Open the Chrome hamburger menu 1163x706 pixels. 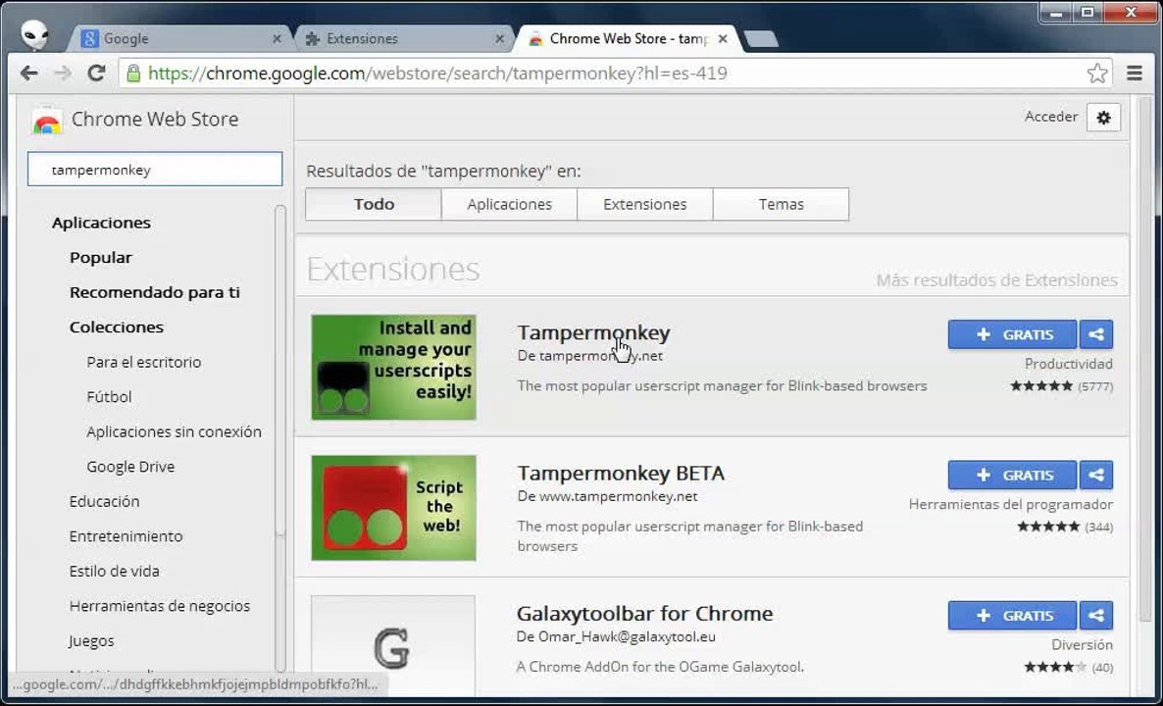point(1135,73)
